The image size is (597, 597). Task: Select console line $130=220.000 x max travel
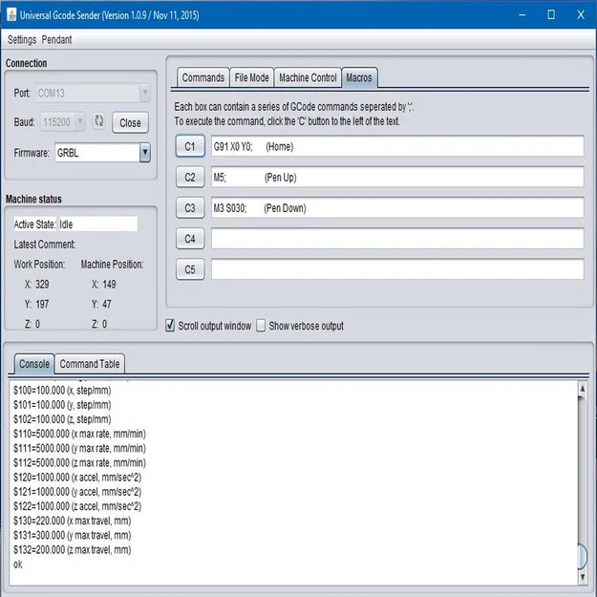point(73,521)
